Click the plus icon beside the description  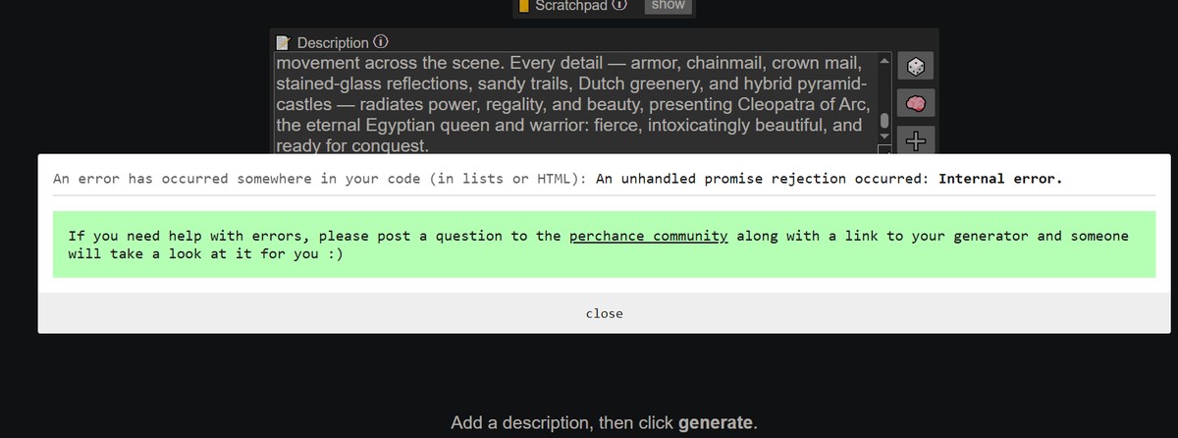point(914,140)
